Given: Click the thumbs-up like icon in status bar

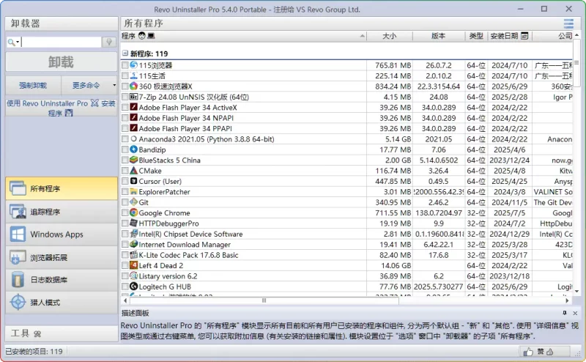Looking at the screenshot, I should click(x=528, y=352).
